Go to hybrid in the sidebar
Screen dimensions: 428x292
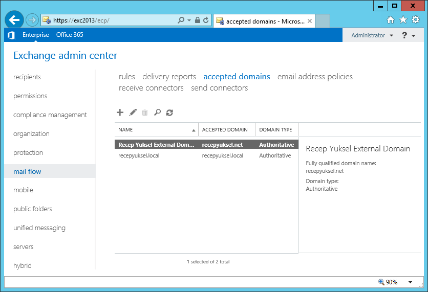[23, 265]
